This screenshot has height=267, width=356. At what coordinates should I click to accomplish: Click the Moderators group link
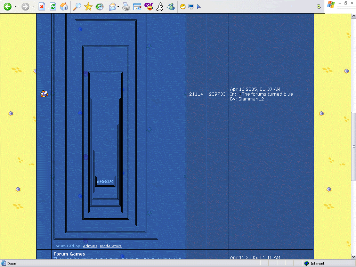tap(111, 246)
